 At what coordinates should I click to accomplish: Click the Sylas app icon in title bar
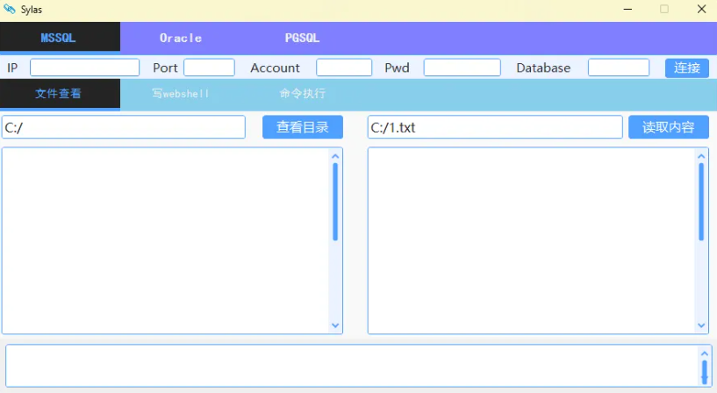(x=9, y=9)
